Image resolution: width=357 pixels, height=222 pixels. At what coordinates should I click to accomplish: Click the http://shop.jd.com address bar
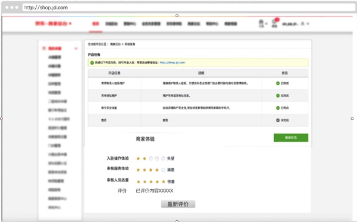(188, 8)
